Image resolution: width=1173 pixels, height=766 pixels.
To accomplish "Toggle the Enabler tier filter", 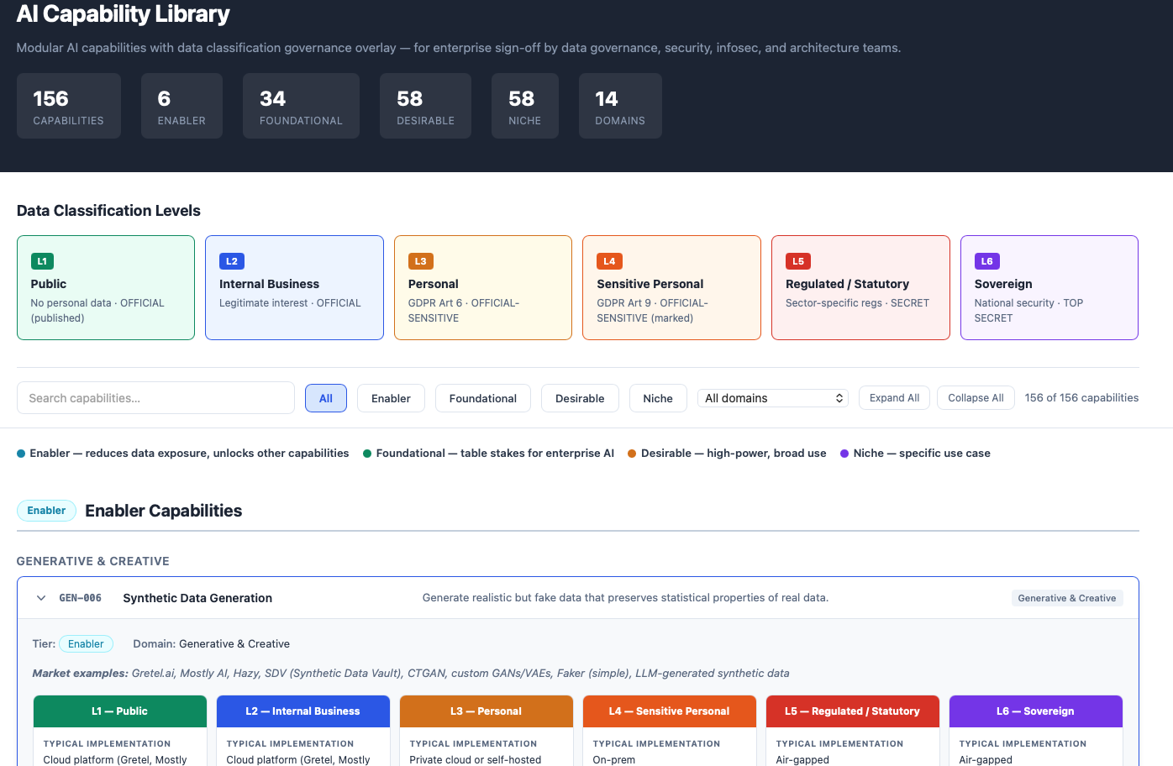I will pos(391,397).
